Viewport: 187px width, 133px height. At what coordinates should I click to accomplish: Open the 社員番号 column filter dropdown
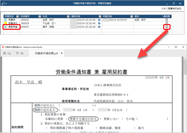click(40, 16)
